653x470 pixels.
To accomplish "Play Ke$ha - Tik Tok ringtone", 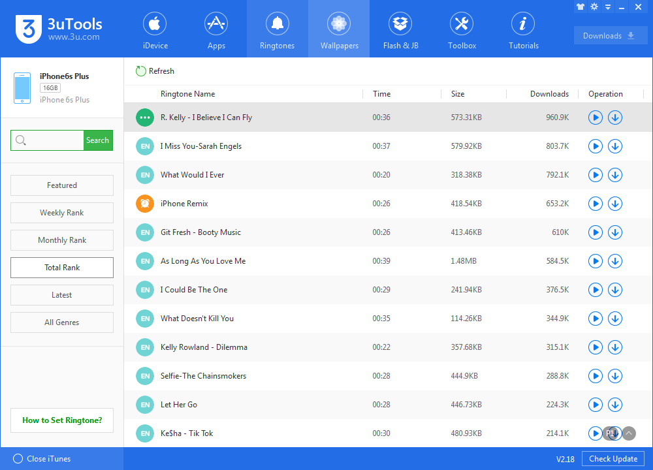I will tap(595, 434).
